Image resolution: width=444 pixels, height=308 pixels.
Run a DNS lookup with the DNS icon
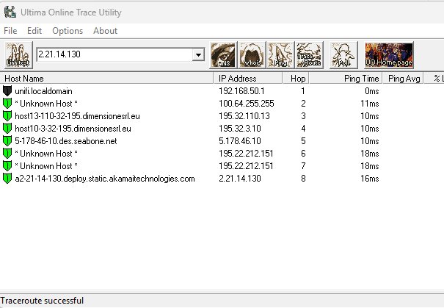[223, 55]
